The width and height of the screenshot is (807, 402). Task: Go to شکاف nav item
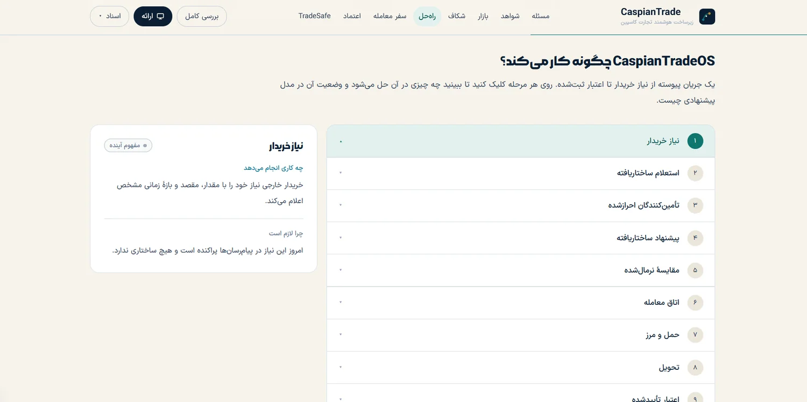457,16
